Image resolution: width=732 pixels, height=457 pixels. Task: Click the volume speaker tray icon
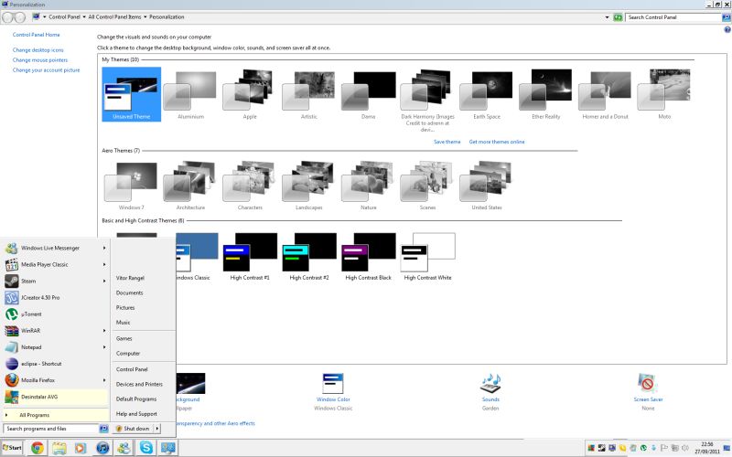coord(684,448)
